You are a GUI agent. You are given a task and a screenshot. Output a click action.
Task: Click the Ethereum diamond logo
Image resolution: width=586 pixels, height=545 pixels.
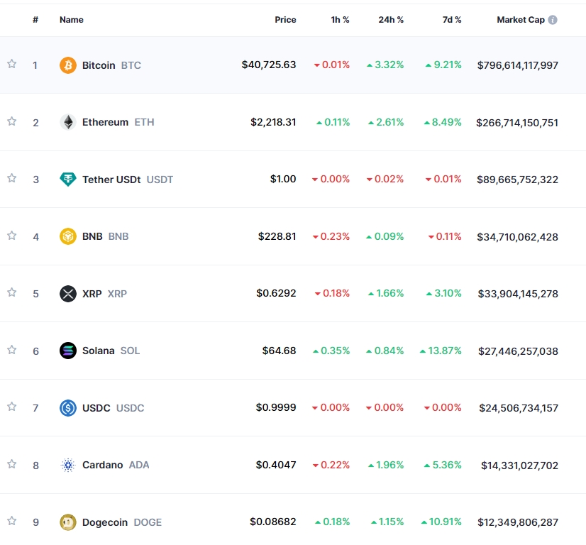point(67,121)
